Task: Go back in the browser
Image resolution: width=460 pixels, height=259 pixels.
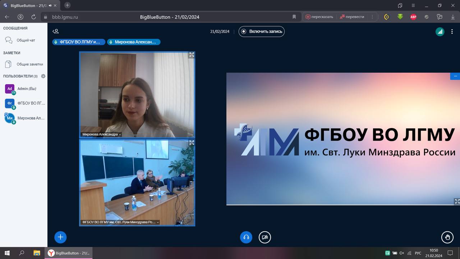Action: pyautogui.click(x=7, y=17)
